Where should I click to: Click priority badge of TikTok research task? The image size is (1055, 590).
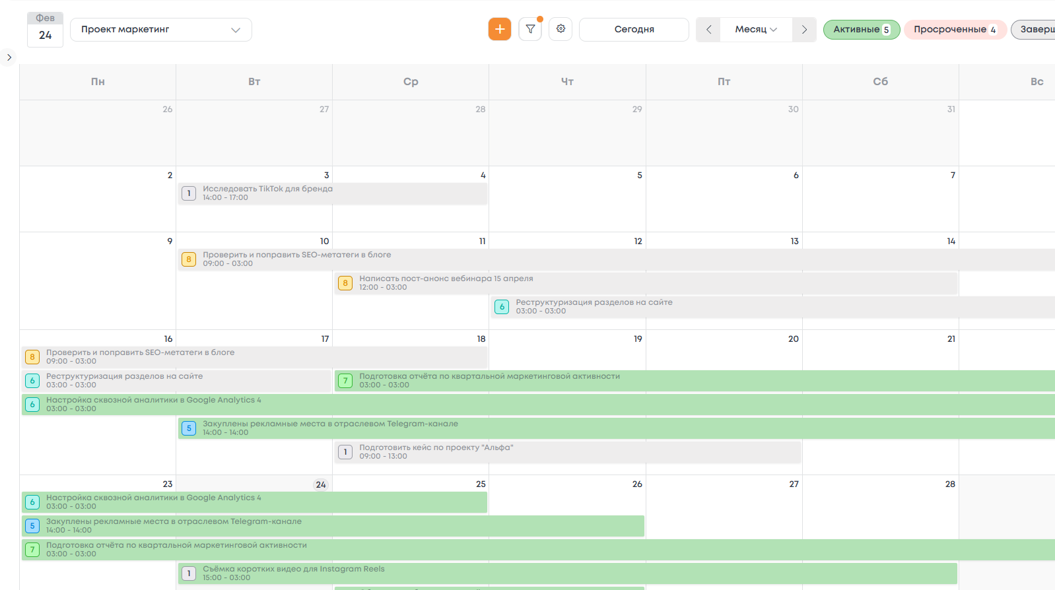pos(189,193)
